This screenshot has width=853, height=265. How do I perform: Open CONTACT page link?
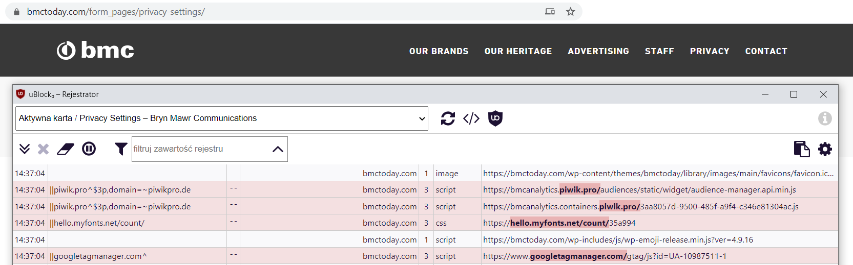[766, 51]
